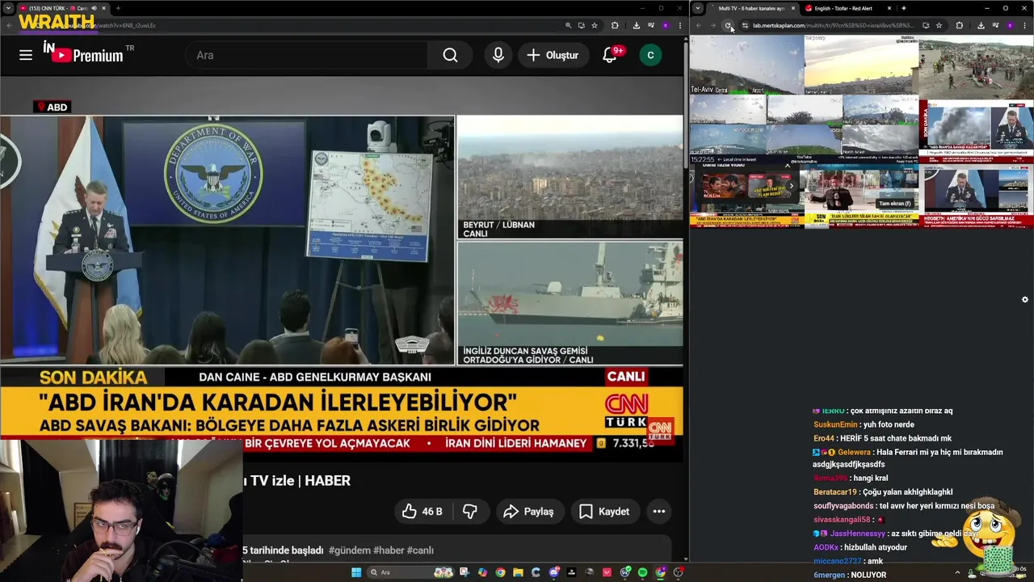The height and width of the screenshot is (582, 1034).
Task: Open extensions in the left browser toolbar
Action: [615, 25]
